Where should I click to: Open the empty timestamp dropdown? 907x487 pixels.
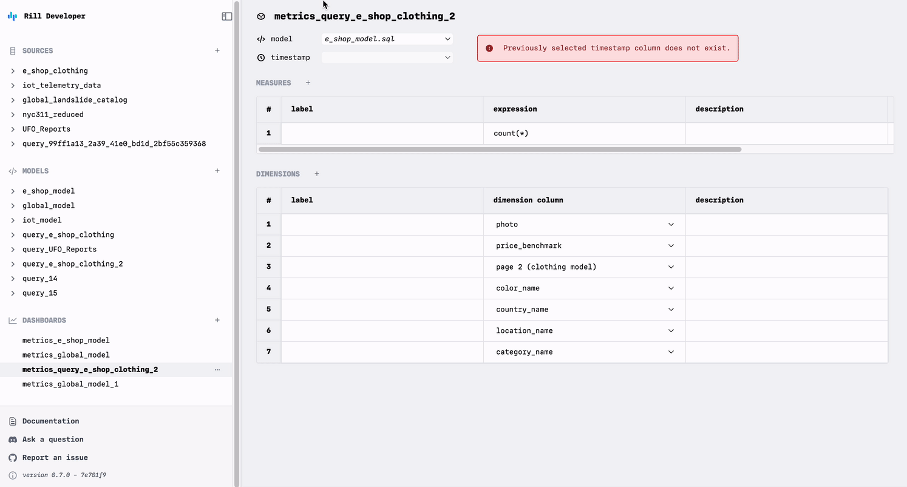click(x=387, y=58)
